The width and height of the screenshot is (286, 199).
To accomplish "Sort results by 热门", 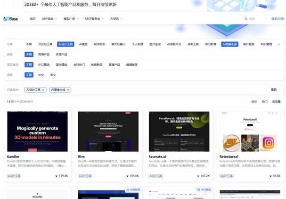I will tap(264, 102).
